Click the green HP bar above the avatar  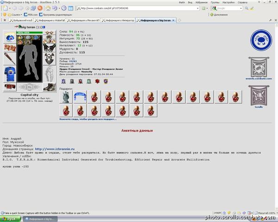pyautogui.click(x=30, y=32)
